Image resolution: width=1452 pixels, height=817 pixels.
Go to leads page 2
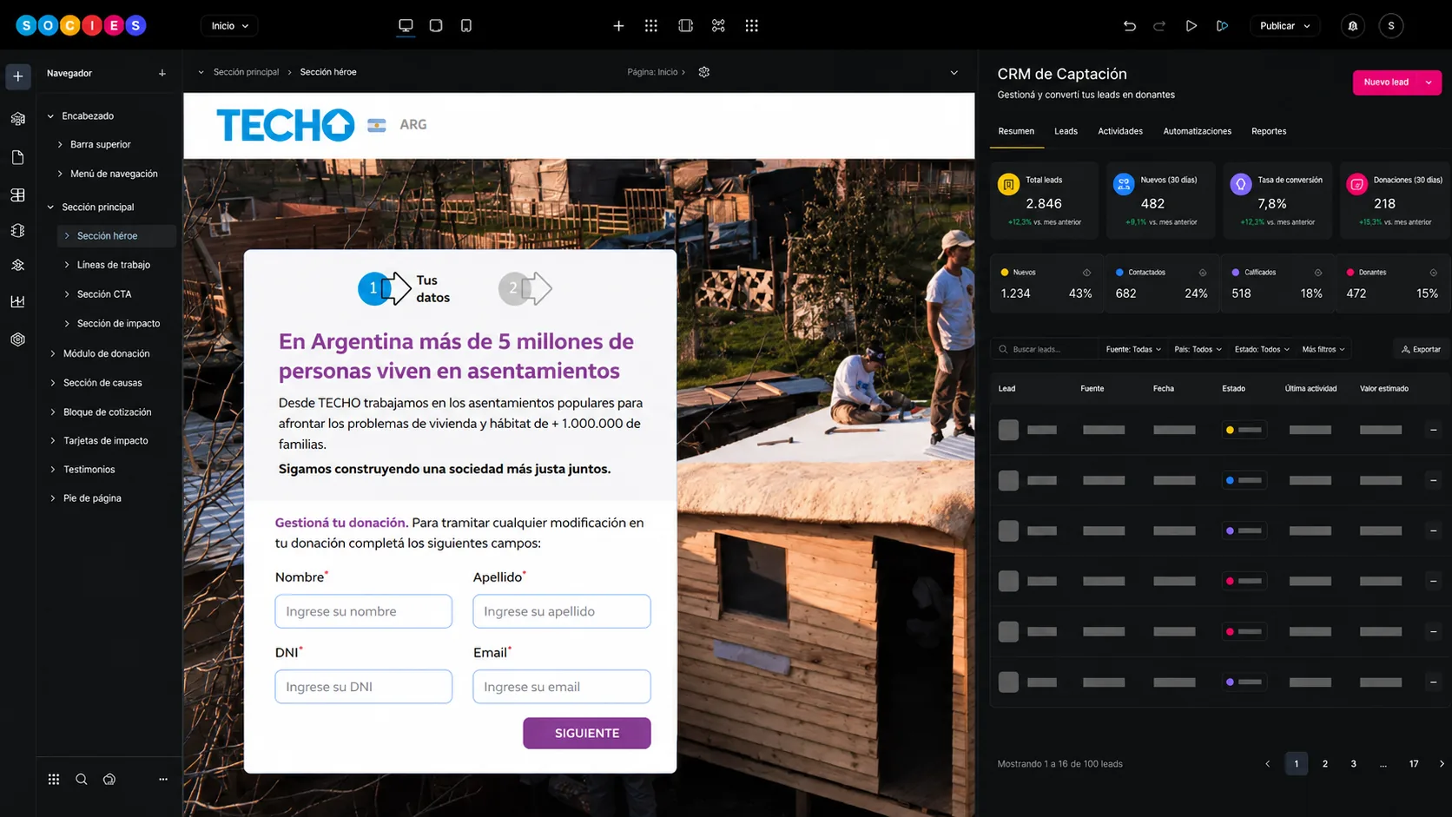1325,764
